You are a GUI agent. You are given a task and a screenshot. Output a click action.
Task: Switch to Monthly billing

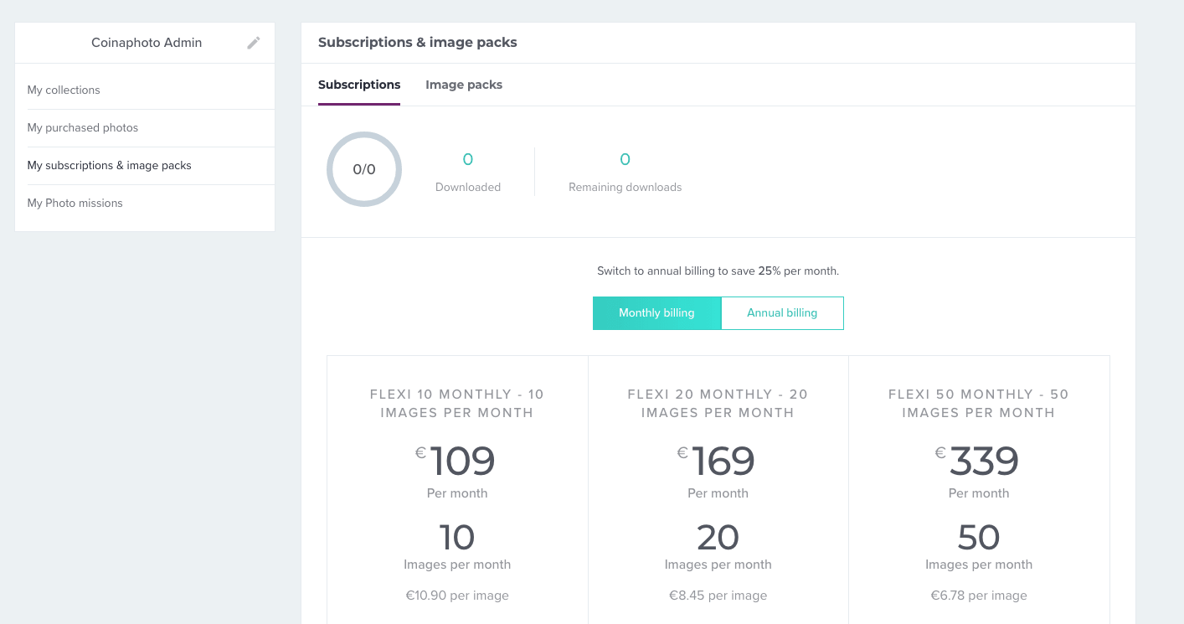656,312
